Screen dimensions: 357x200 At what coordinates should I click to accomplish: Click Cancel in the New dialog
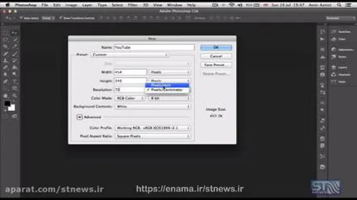coord(216,56)
